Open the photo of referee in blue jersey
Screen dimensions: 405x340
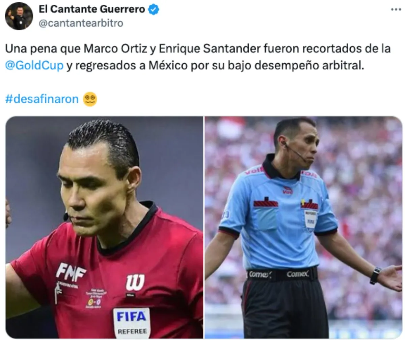point(303,227)
